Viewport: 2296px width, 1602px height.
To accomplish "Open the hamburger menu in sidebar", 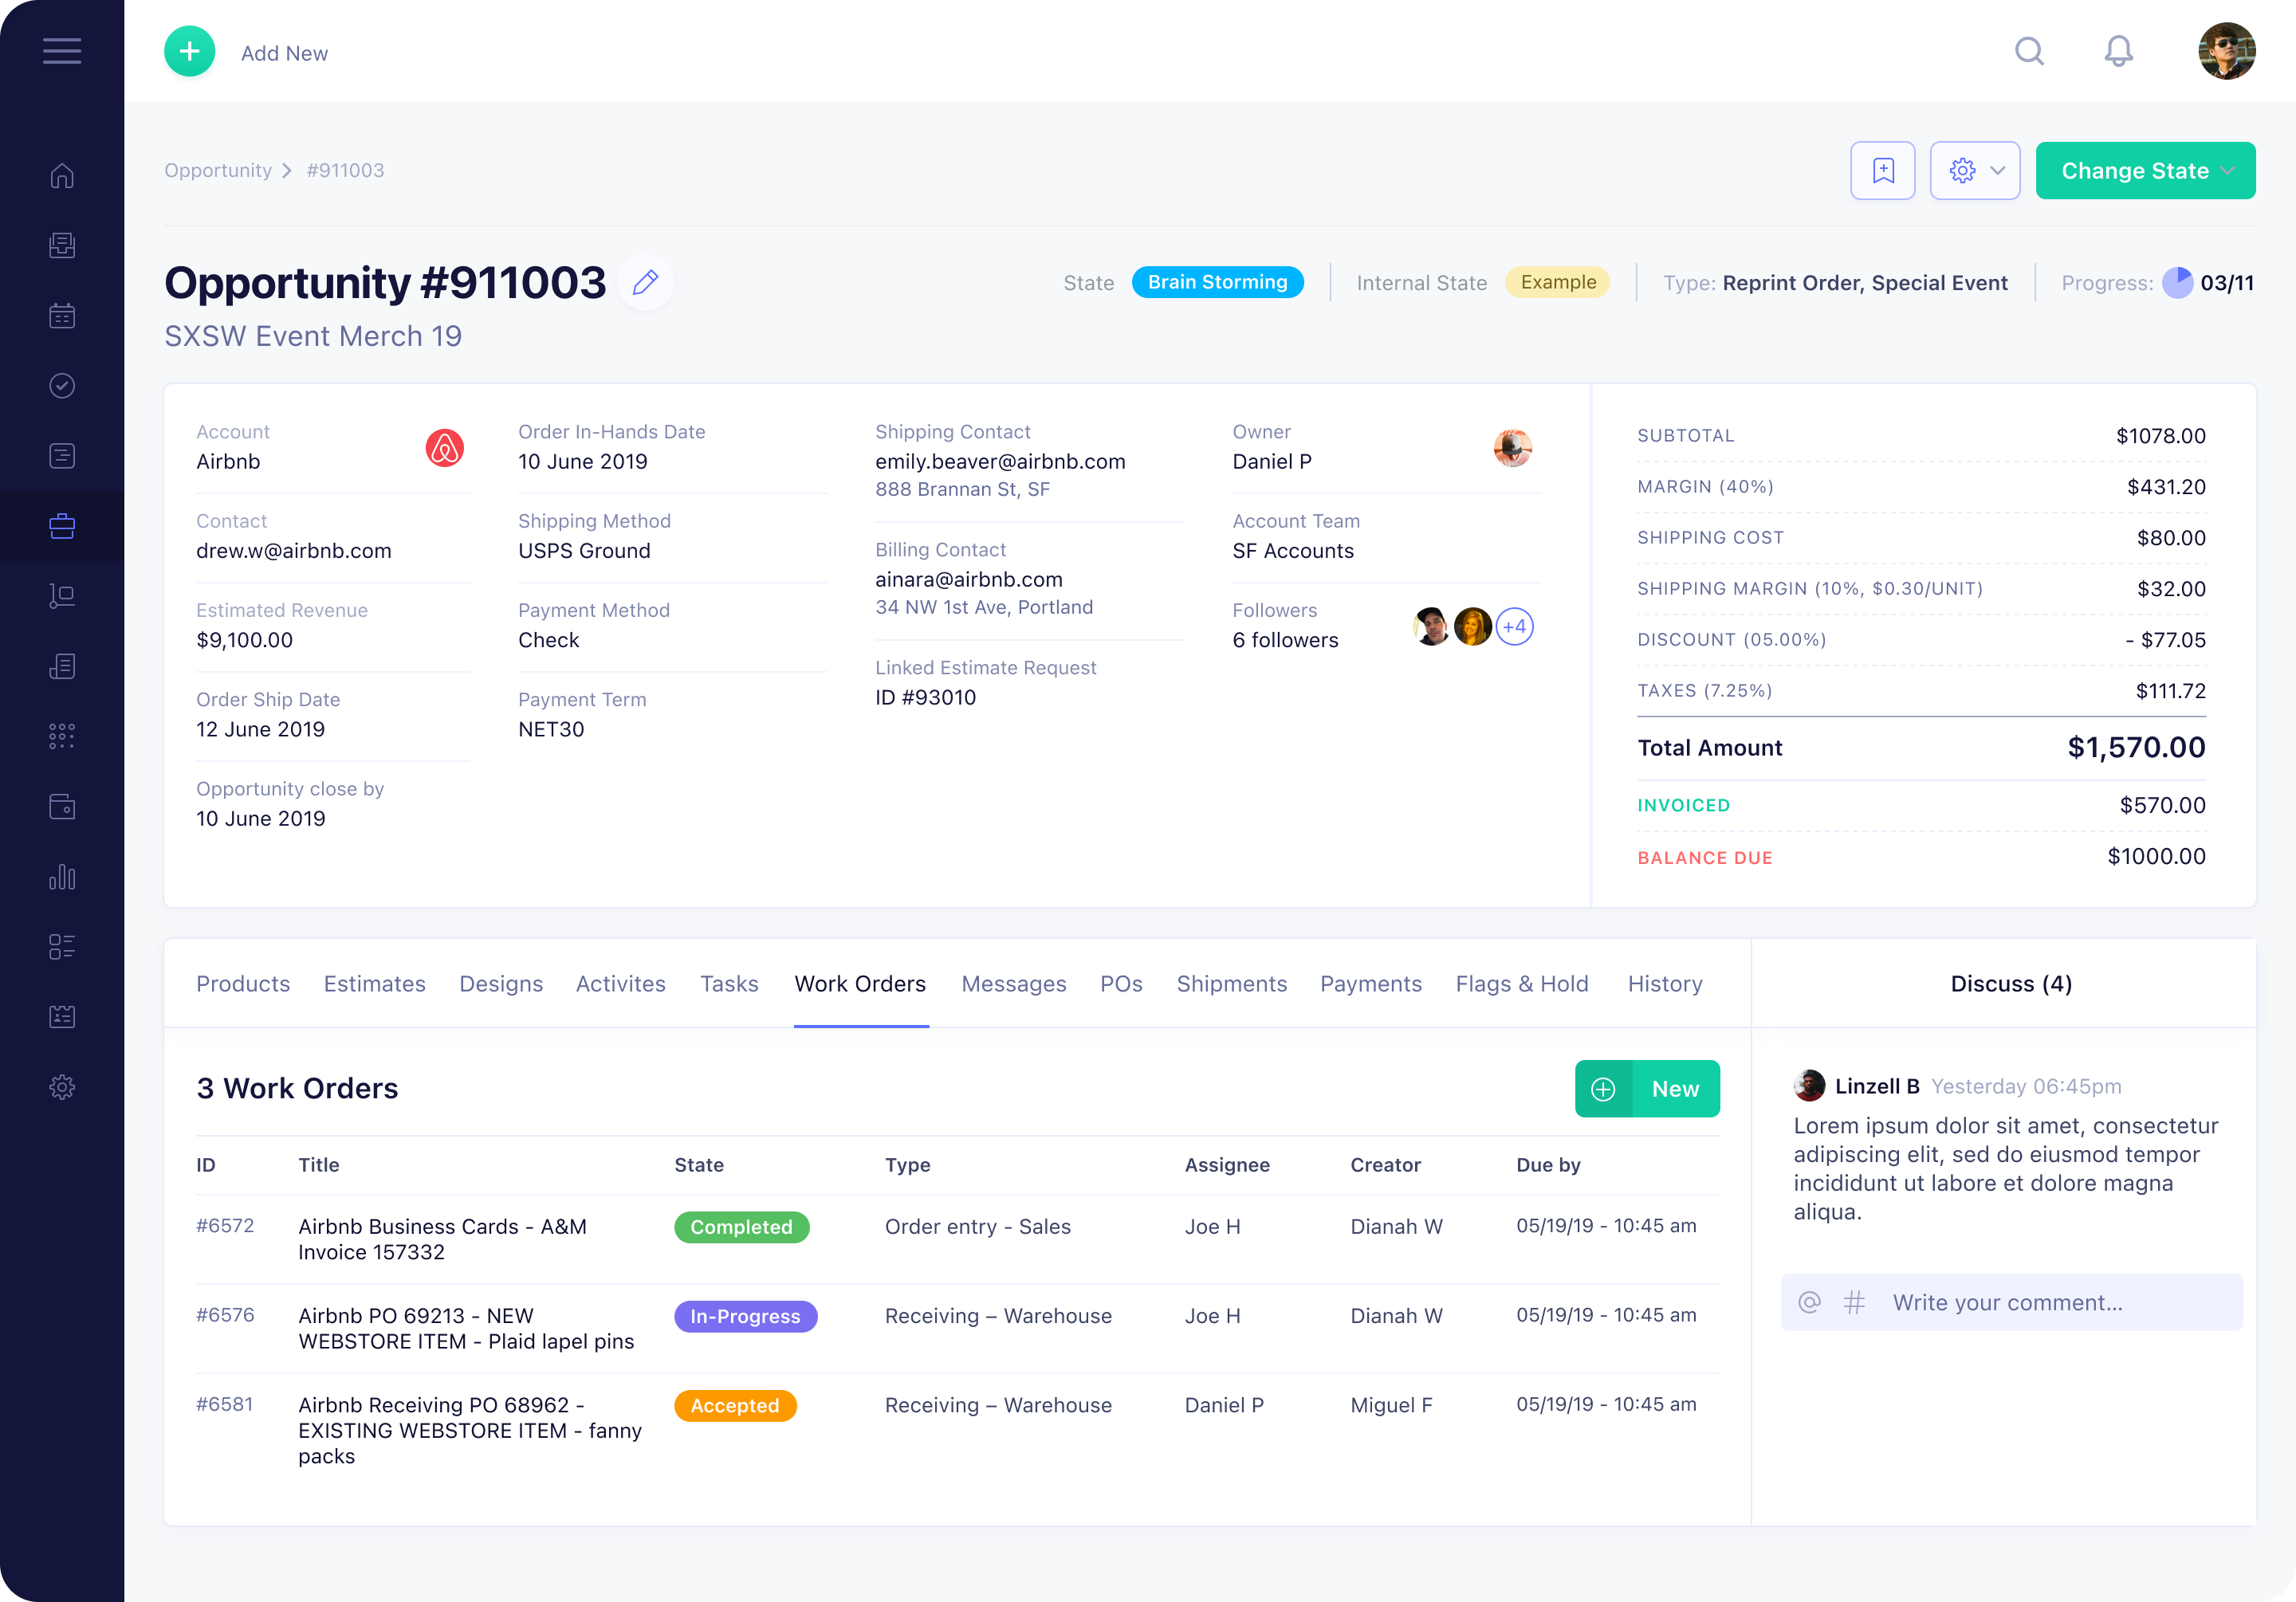I will point(62,51).
